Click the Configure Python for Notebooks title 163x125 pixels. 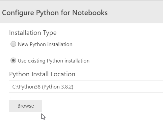pyautogui.click(x=55, y=13)
